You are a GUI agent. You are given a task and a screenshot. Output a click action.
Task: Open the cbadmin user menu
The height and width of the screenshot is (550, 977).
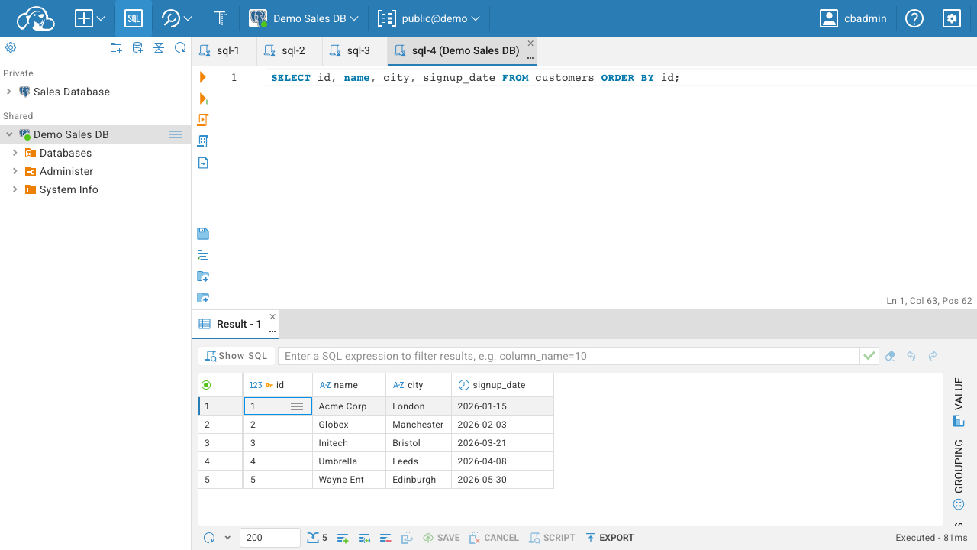click(853, 18)
